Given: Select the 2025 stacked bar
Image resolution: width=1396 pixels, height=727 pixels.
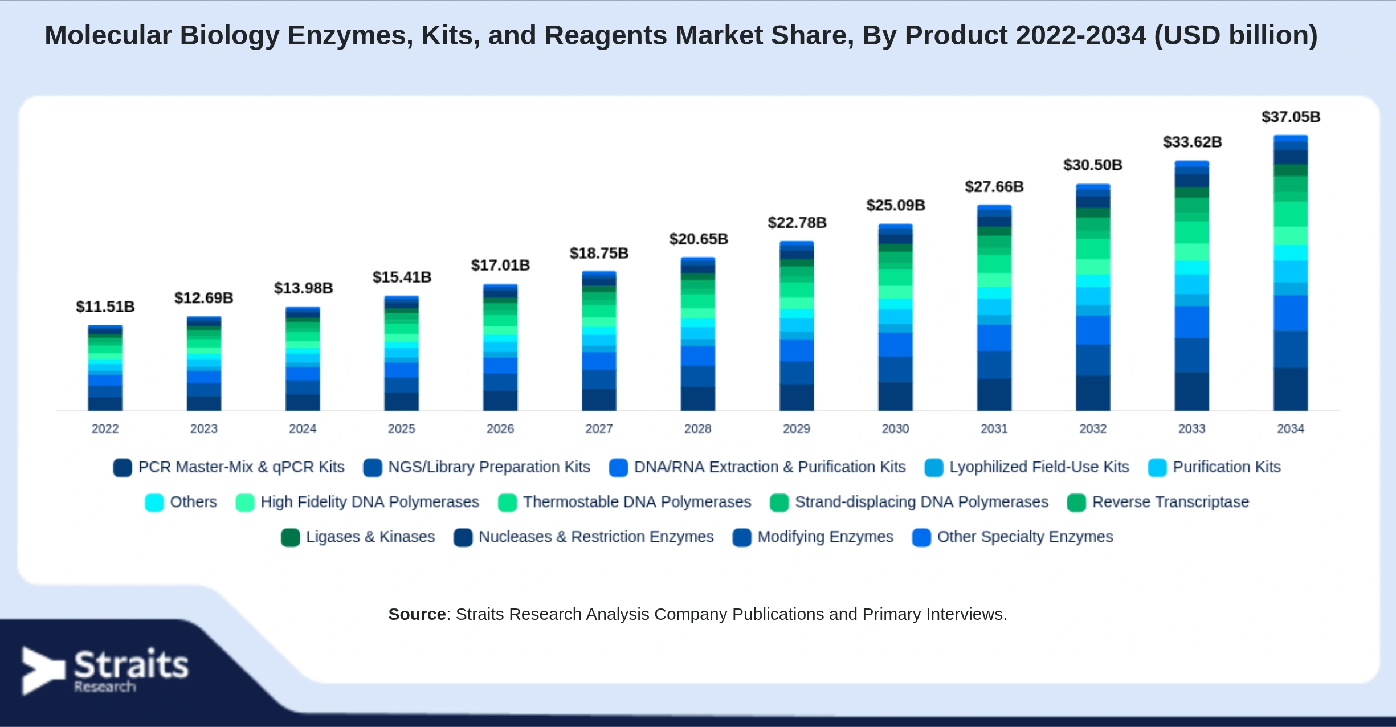Looking at the screenshot, I should coord(402,353).
